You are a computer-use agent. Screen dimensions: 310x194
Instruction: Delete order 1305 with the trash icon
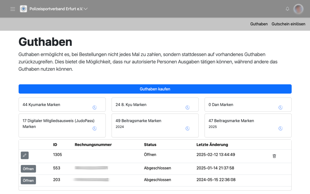274,156
